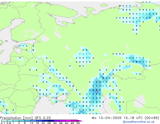The image size is (160, 124).
Task: Click the over-50 arrow tip of legend
Action: coord(80,121)
